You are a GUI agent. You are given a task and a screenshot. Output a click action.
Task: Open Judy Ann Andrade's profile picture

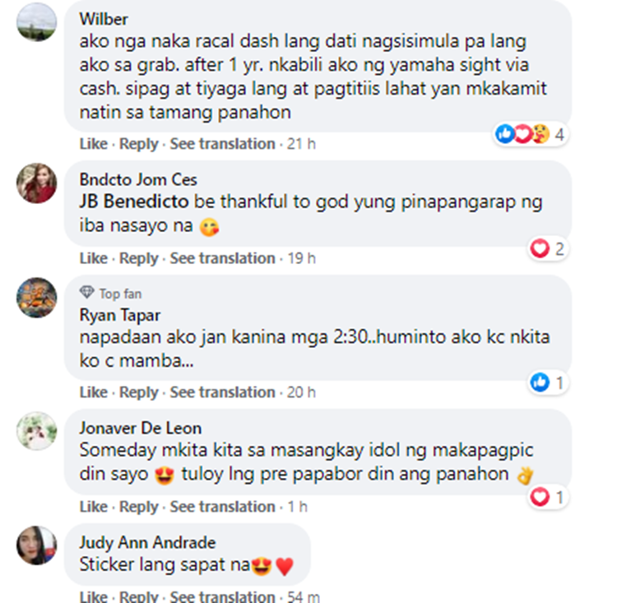click(x=36, y=545)
